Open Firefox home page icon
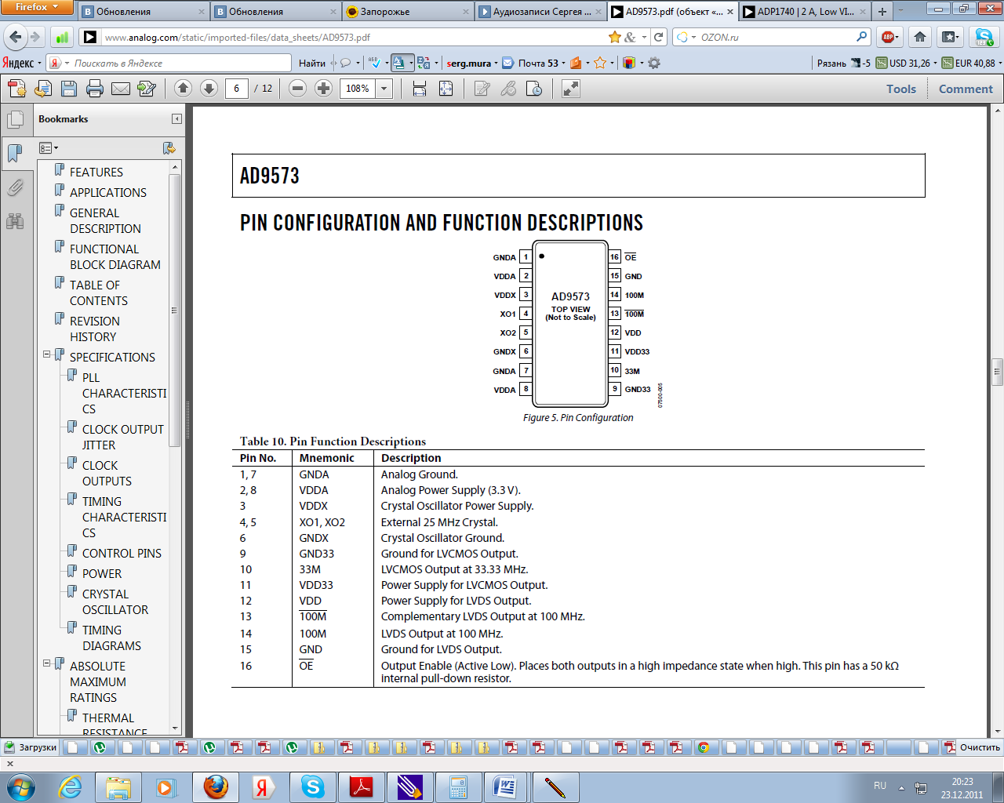This screenshot has height=803, width=1004. (920, 37)
